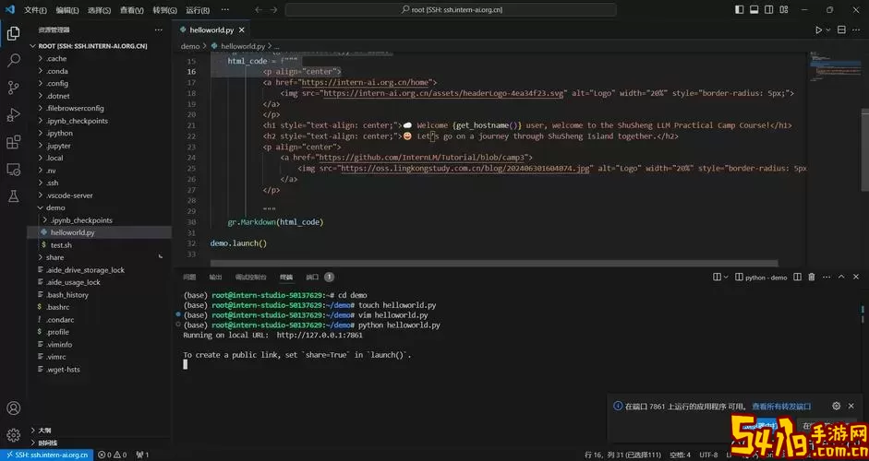Open the Remote Explorer icon
869x461 pixels.
coord(13,169)
